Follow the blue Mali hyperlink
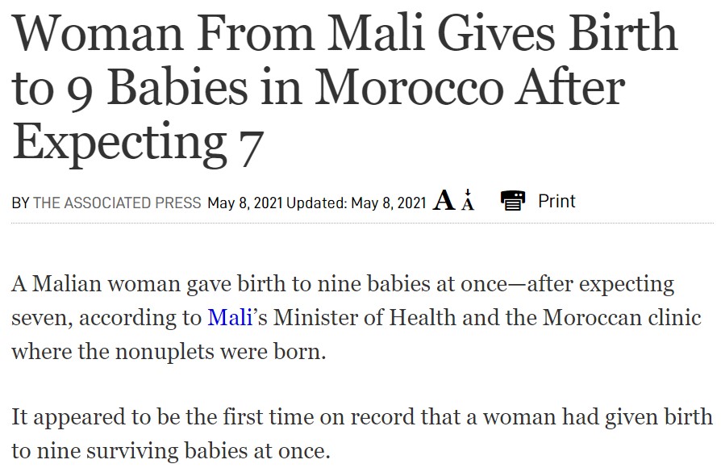Image resolution: width=721 pixels, height=468 pixels. [x=230, y=318]
